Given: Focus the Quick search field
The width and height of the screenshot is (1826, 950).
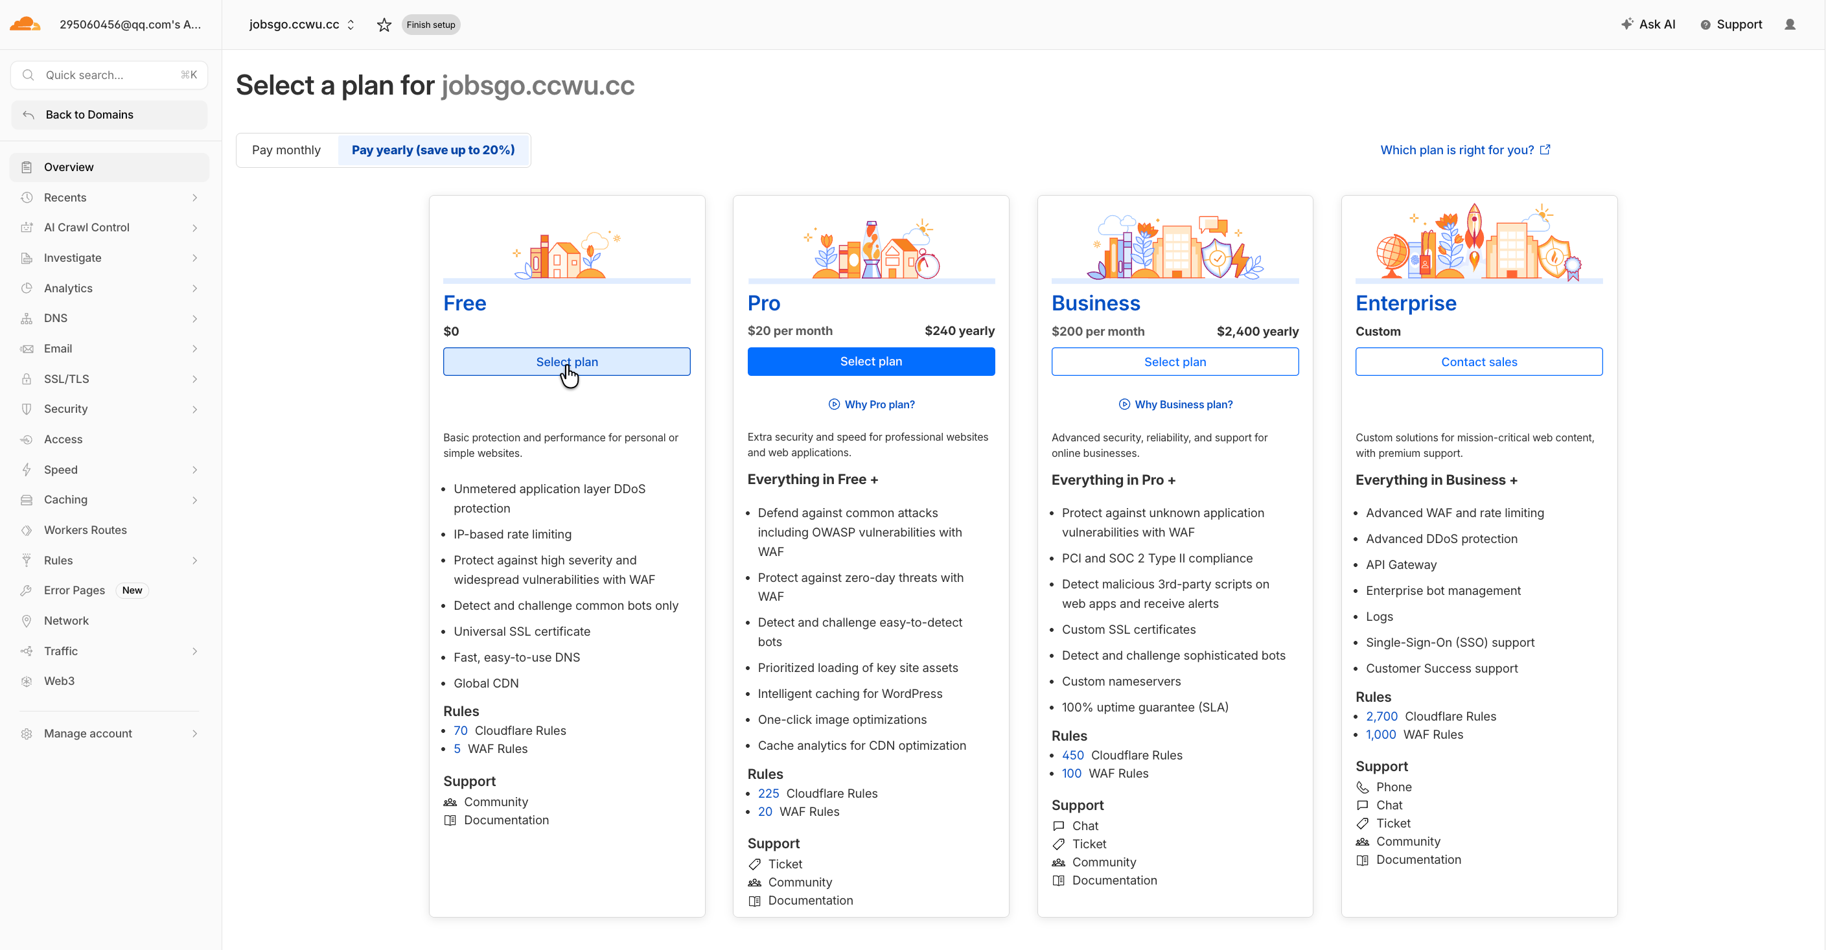Looking at the screenshot, I should pyautogui.click(x=109, y=75).
